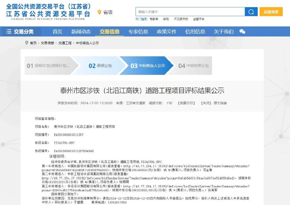290x205 pixels.
Task: Click the page title 泰州市区涉铁 道路工程项目评标结果公示
Action: (142, 91)
